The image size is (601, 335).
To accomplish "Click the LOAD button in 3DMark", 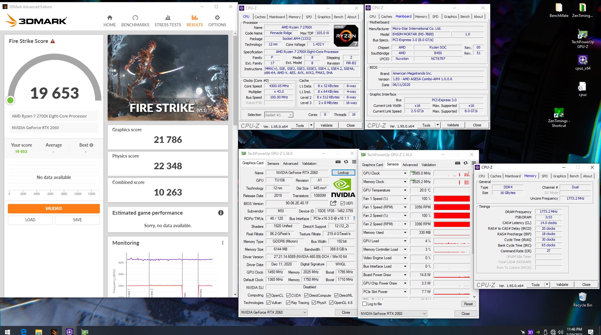I will click(30, 220).
